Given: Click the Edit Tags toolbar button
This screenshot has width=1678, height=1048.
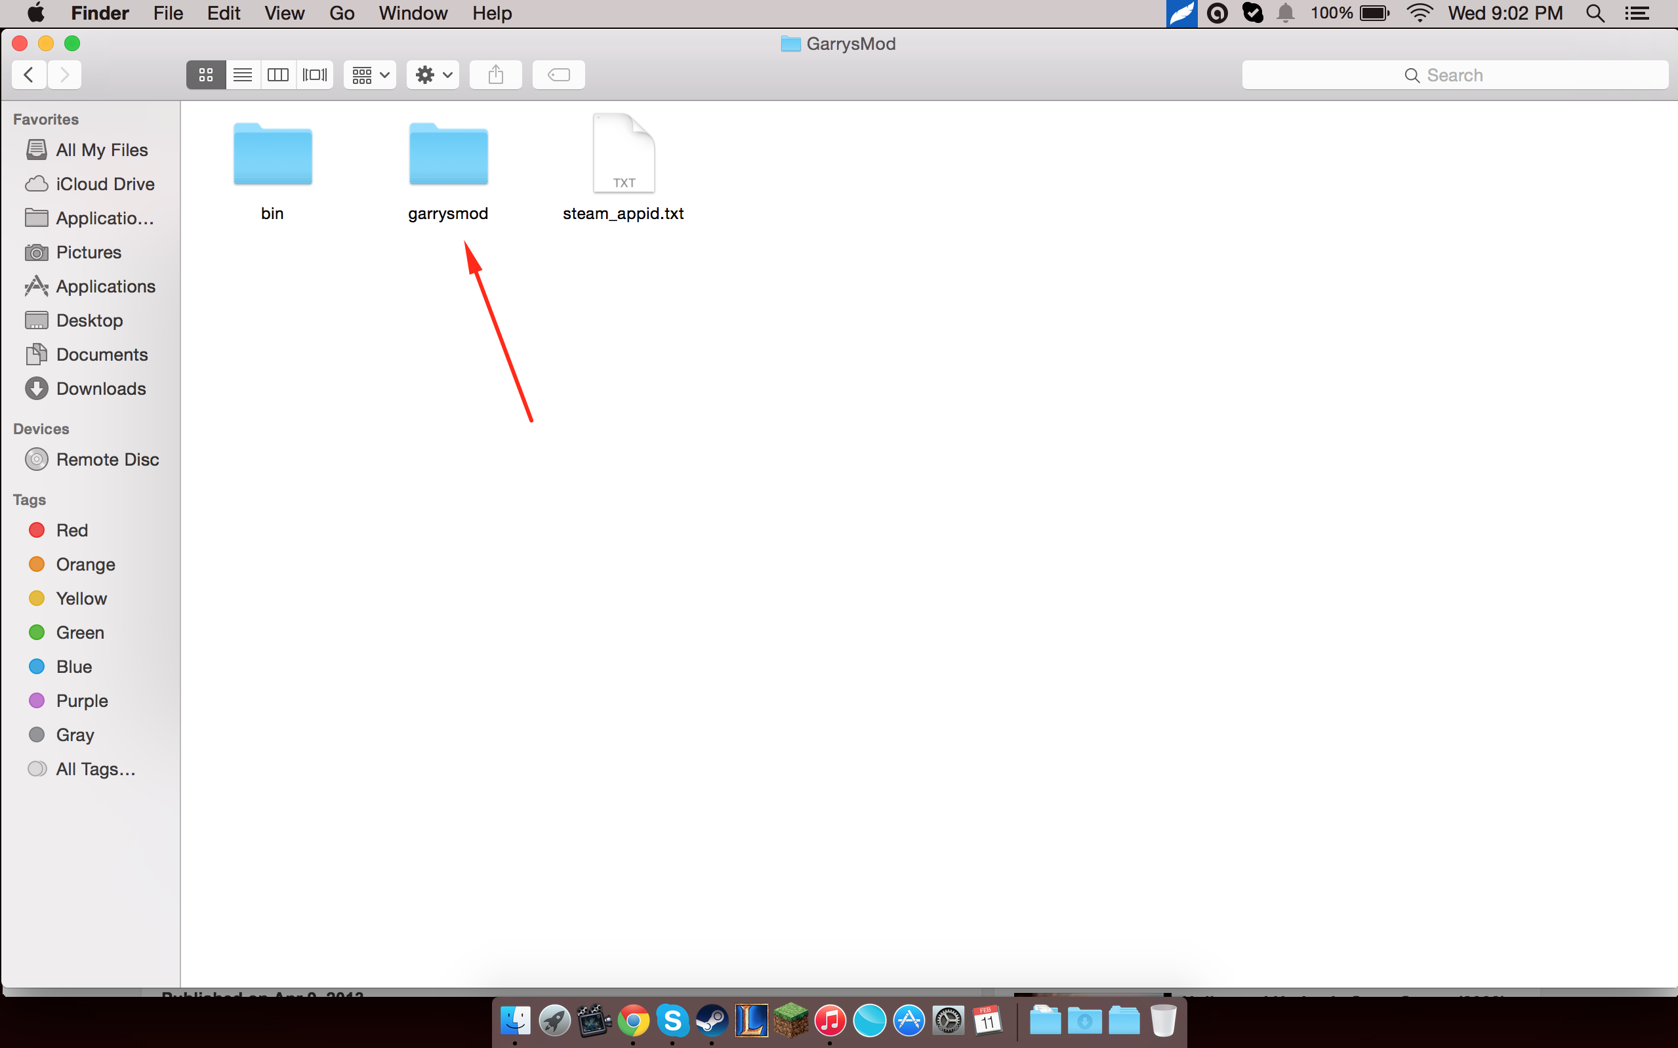Looking at the screenshot, I should pyautogui.click(x=559, y=75).
